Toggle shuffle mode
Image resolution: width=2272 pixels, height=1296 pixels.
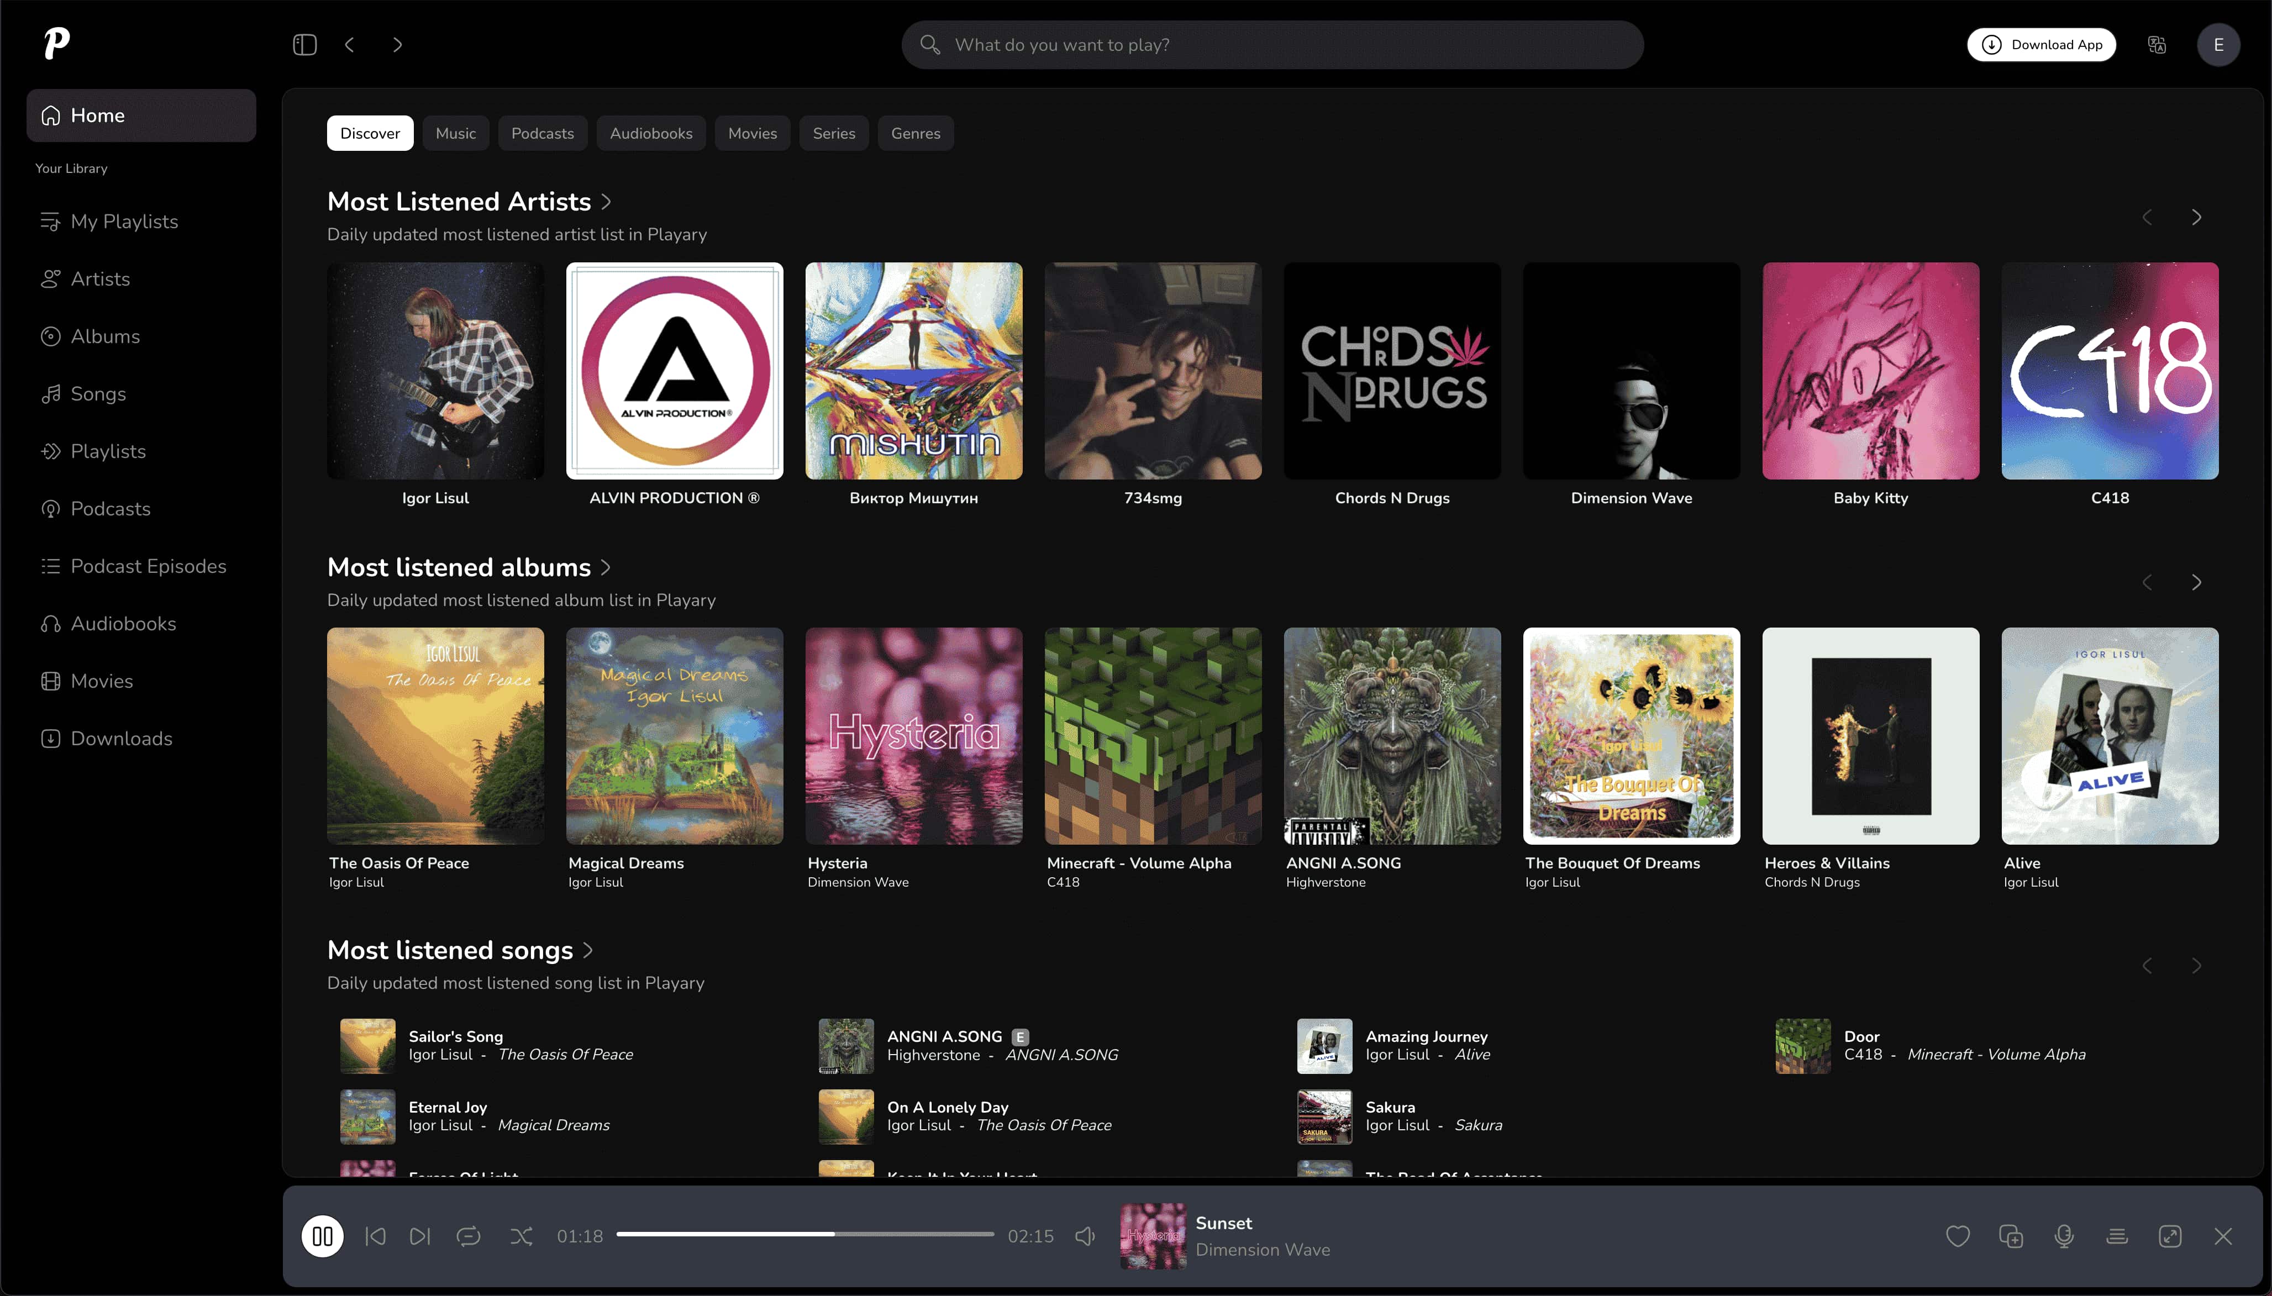coord(522,1236)
